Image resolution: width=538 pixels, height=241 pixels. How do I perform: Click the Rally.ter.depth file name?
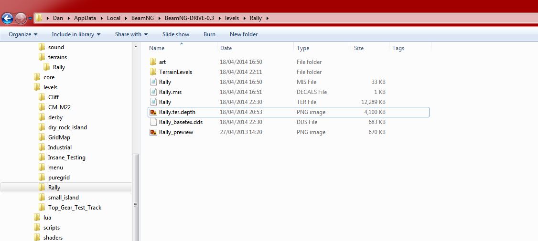(177, 112)
